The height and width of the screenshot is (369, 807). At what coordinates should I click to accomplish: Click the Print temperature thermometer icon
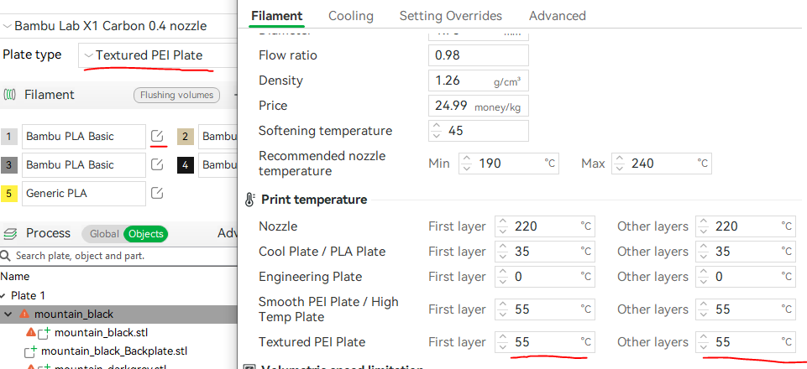pyautogui.click(x=249, y=200)
